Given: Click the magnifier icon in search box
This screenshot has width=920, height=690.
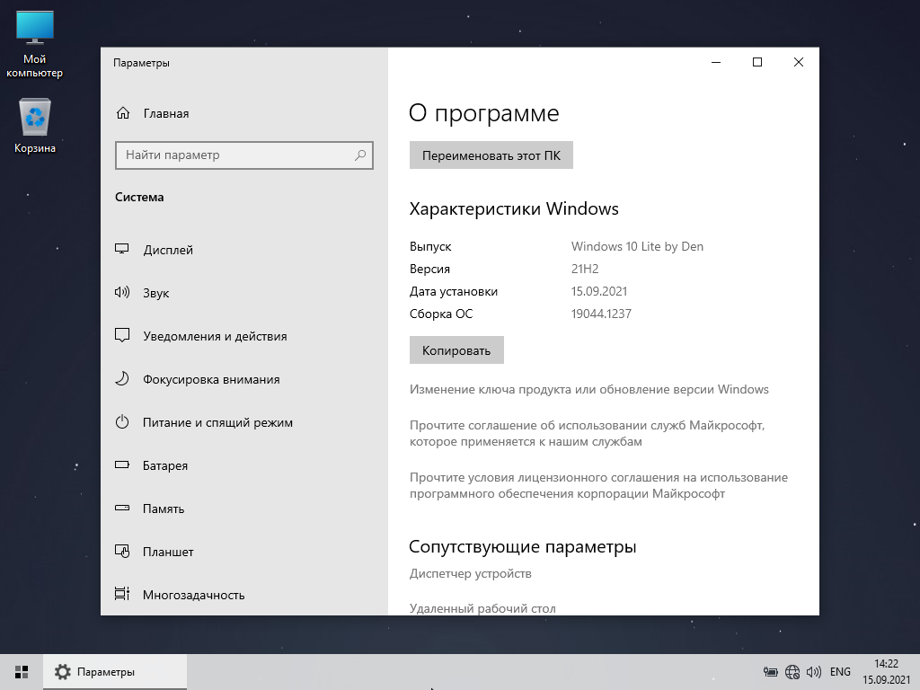Looking at the screenshot, I should click(x=360, y=155).
